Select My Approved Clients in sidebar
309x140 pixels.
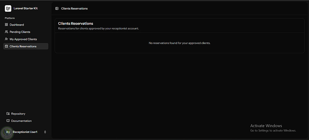23,39
